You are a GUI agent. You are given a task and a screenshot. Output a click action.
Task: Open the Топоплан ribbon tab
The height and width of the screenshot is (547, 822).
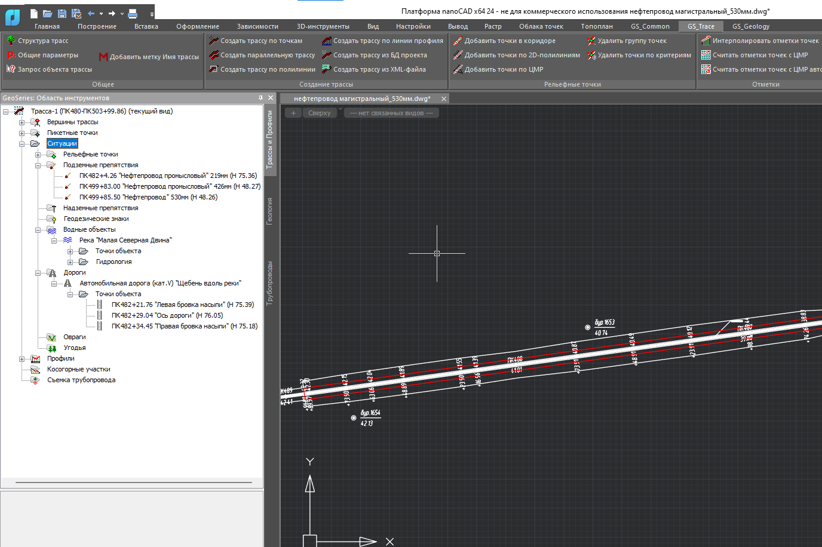[597, 26]
